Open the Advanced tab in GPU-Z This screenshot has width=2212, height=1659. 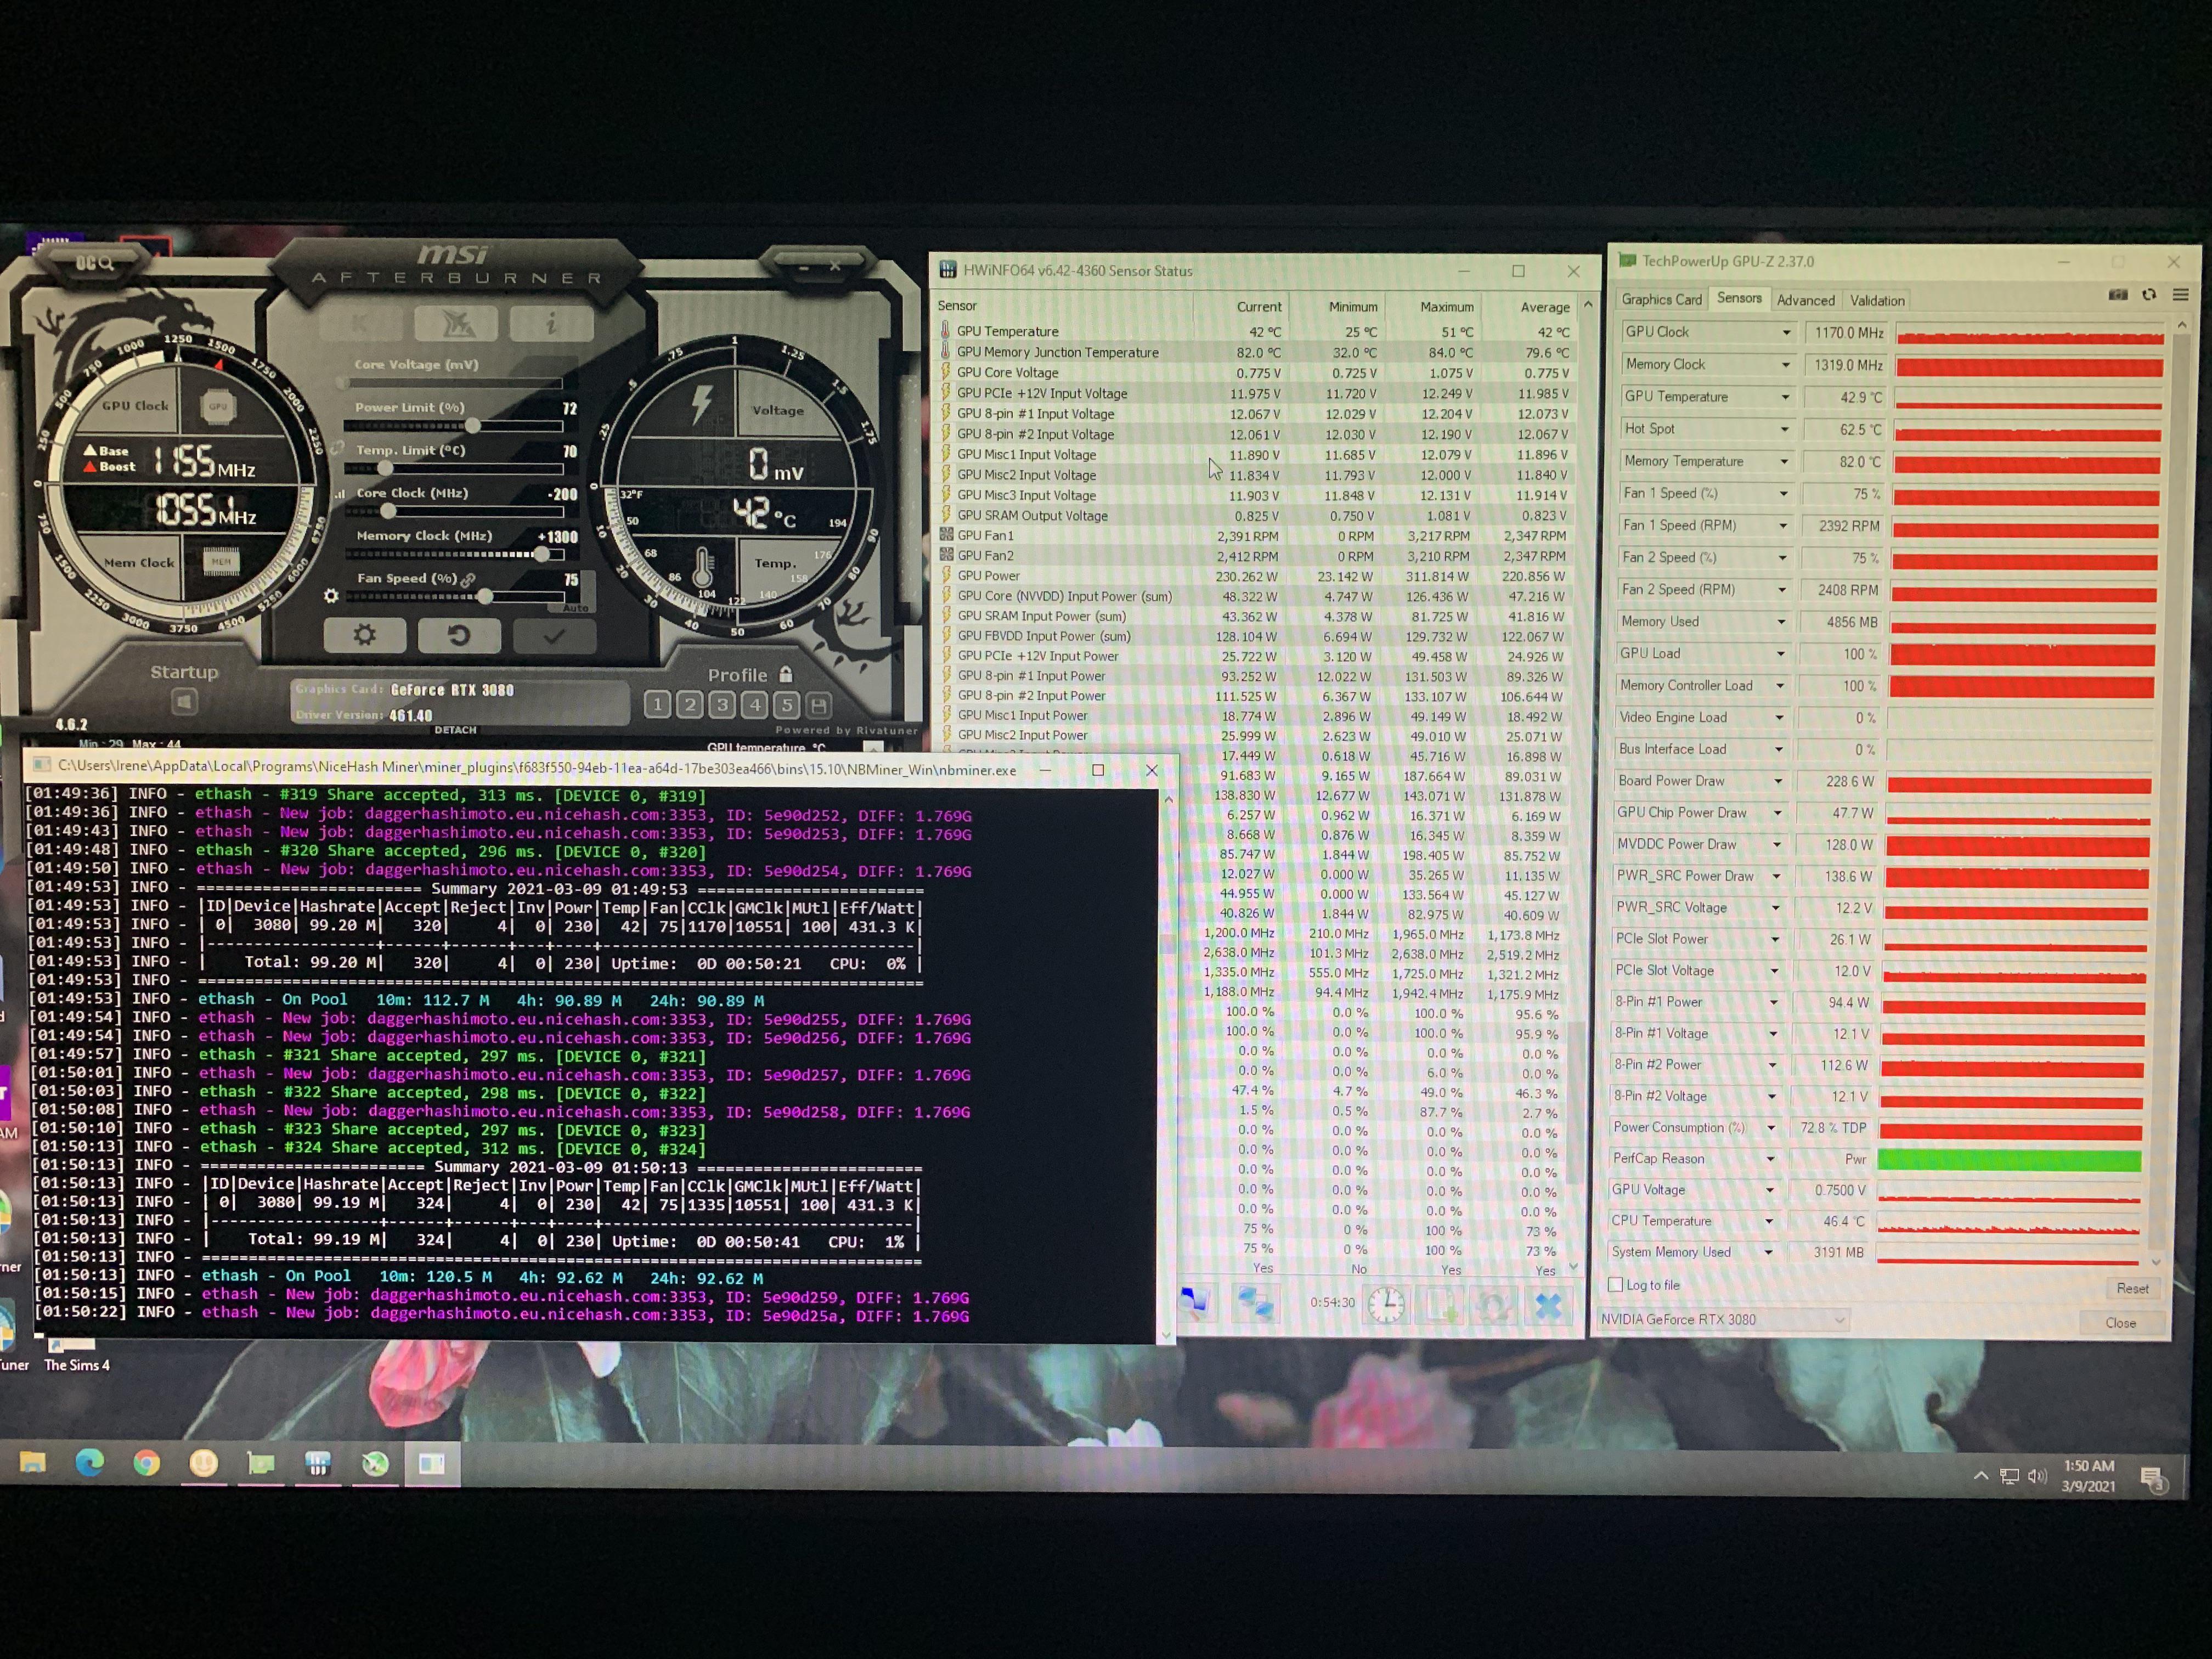(1806, 299)
